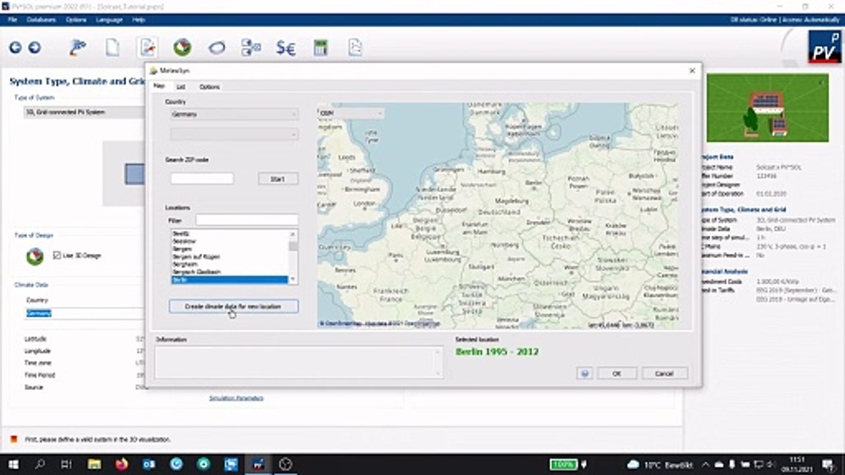Screen dimensions: 845x475
Task: Open Financial Analysis dollar-euro icon
Action: pyautogui.click(x=286, y=47)
